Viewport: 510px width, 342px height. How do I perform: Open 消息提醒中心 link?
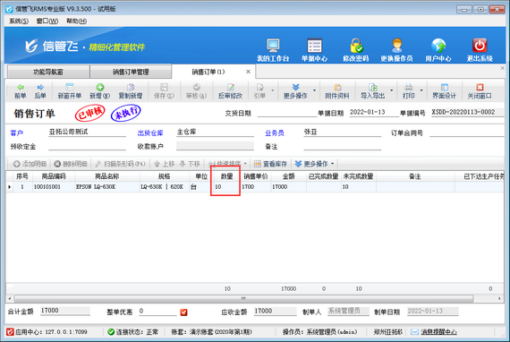438,332
